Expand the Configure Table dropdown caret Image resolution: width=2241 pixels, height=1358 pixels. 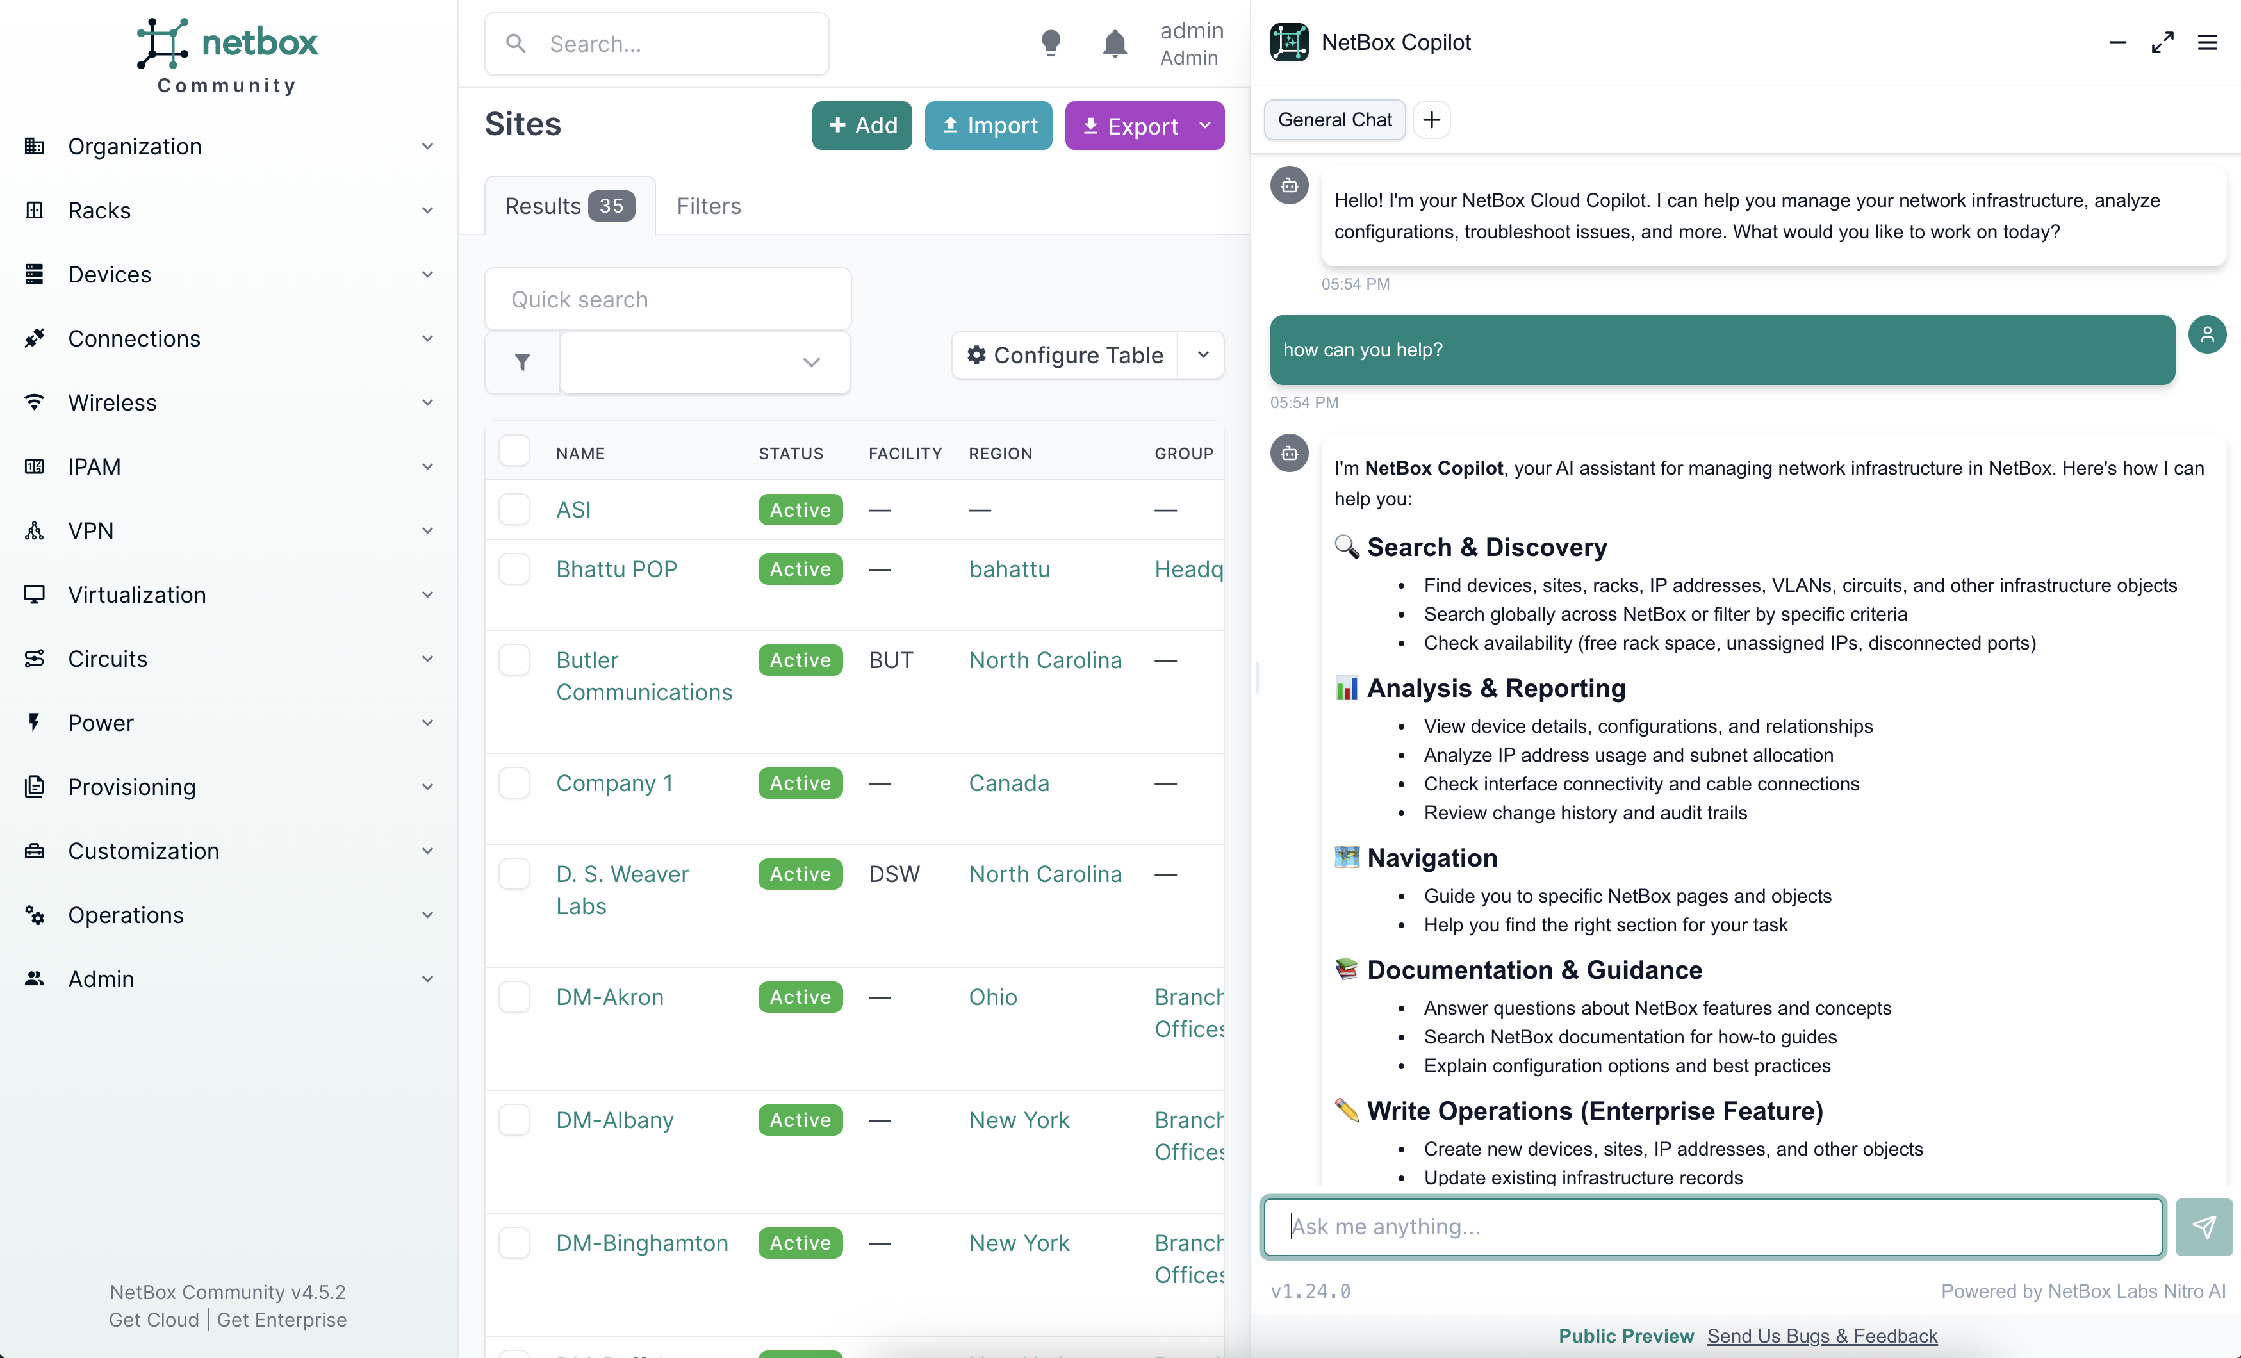[1203, 355]
